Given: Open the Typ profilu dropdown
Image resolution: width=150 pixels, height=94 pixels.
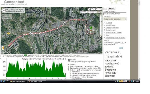Looking at the screenshot, I should tap(126, 19).
